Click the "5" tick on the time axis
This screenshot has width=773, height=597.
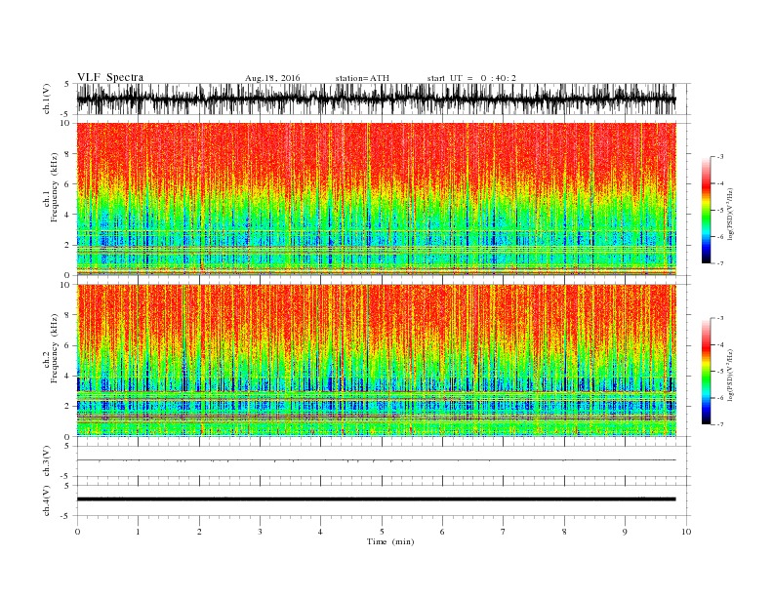pyautogui.click(x=382, y=532)
